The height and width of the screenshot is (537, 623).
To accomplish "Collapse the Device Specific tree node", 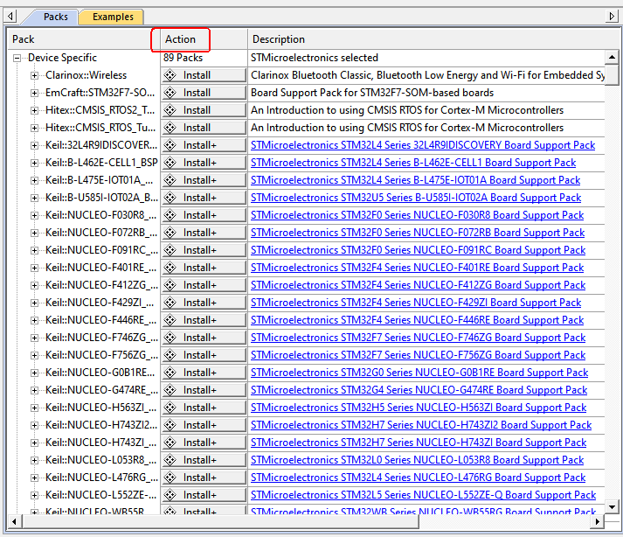I will pyautogui.click(x=17, y=58).
